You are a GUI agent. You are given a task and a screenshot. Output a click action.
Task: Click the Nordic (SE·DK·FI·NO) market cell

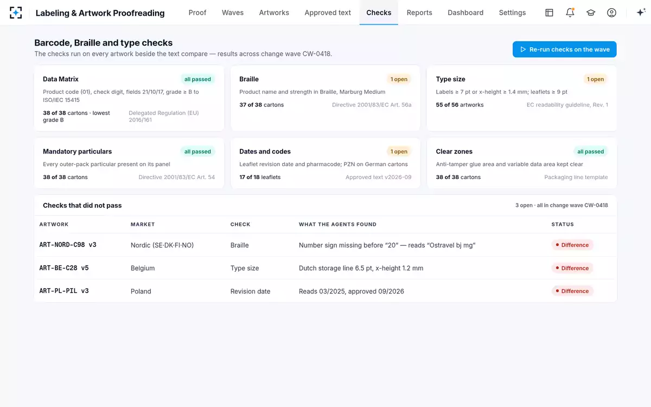(162, 245)
